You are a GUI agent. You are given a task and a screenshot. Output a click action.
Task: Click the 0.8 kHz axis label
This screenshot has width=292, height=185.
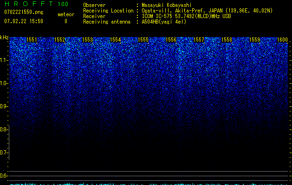point(3,129)
